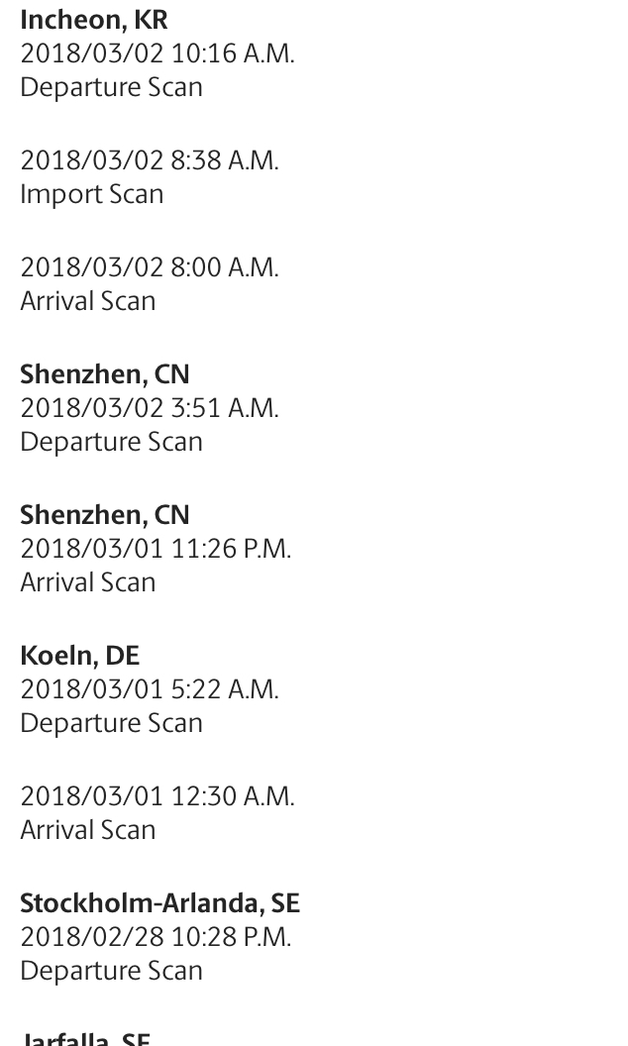Tap the Koeln Departure Scan entry

click(111, 723)
